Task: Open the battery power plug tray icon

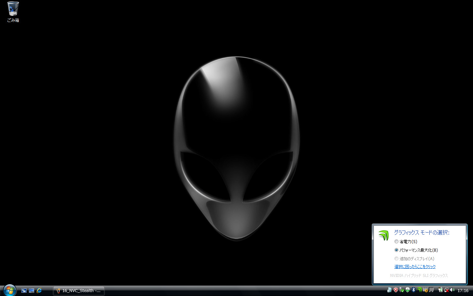Action: pos(440,290)
